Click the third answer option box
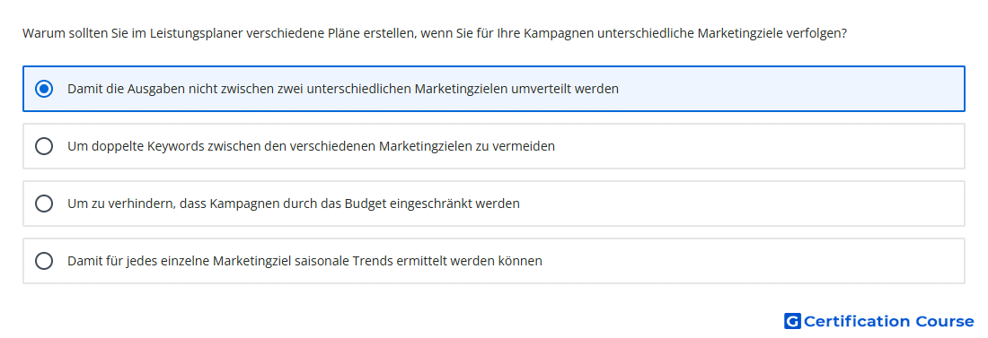 [494, 204]
